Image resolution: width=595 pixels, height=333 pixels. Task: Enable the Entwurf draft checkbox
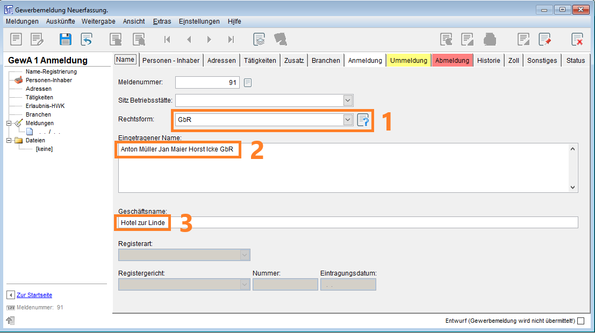click(x=580, y=321)
